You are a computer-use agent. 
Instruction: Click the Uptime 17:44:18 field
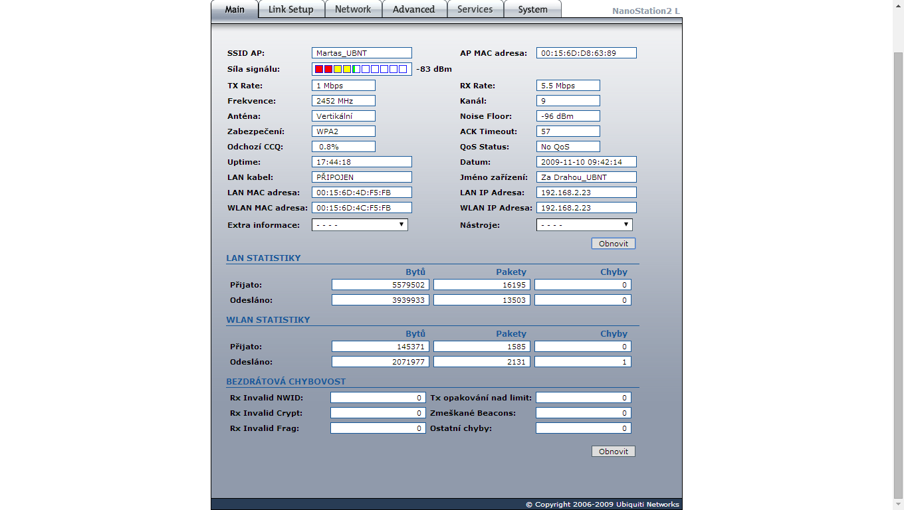coord(362,162)
